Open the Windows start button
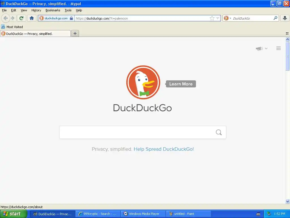The image size is (290, 218). coord(13,214)
